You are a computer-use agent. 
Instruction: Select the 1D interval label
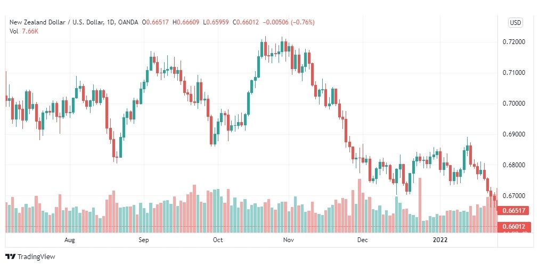[x=111, y=22]
